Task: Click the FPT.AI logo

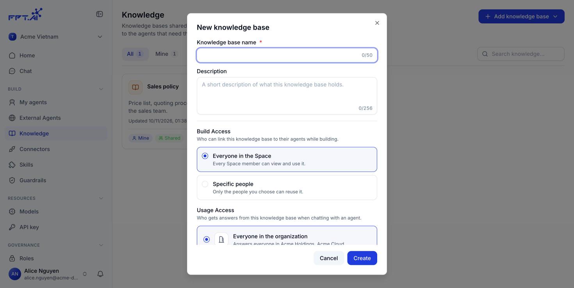Action: click(25, 14)
